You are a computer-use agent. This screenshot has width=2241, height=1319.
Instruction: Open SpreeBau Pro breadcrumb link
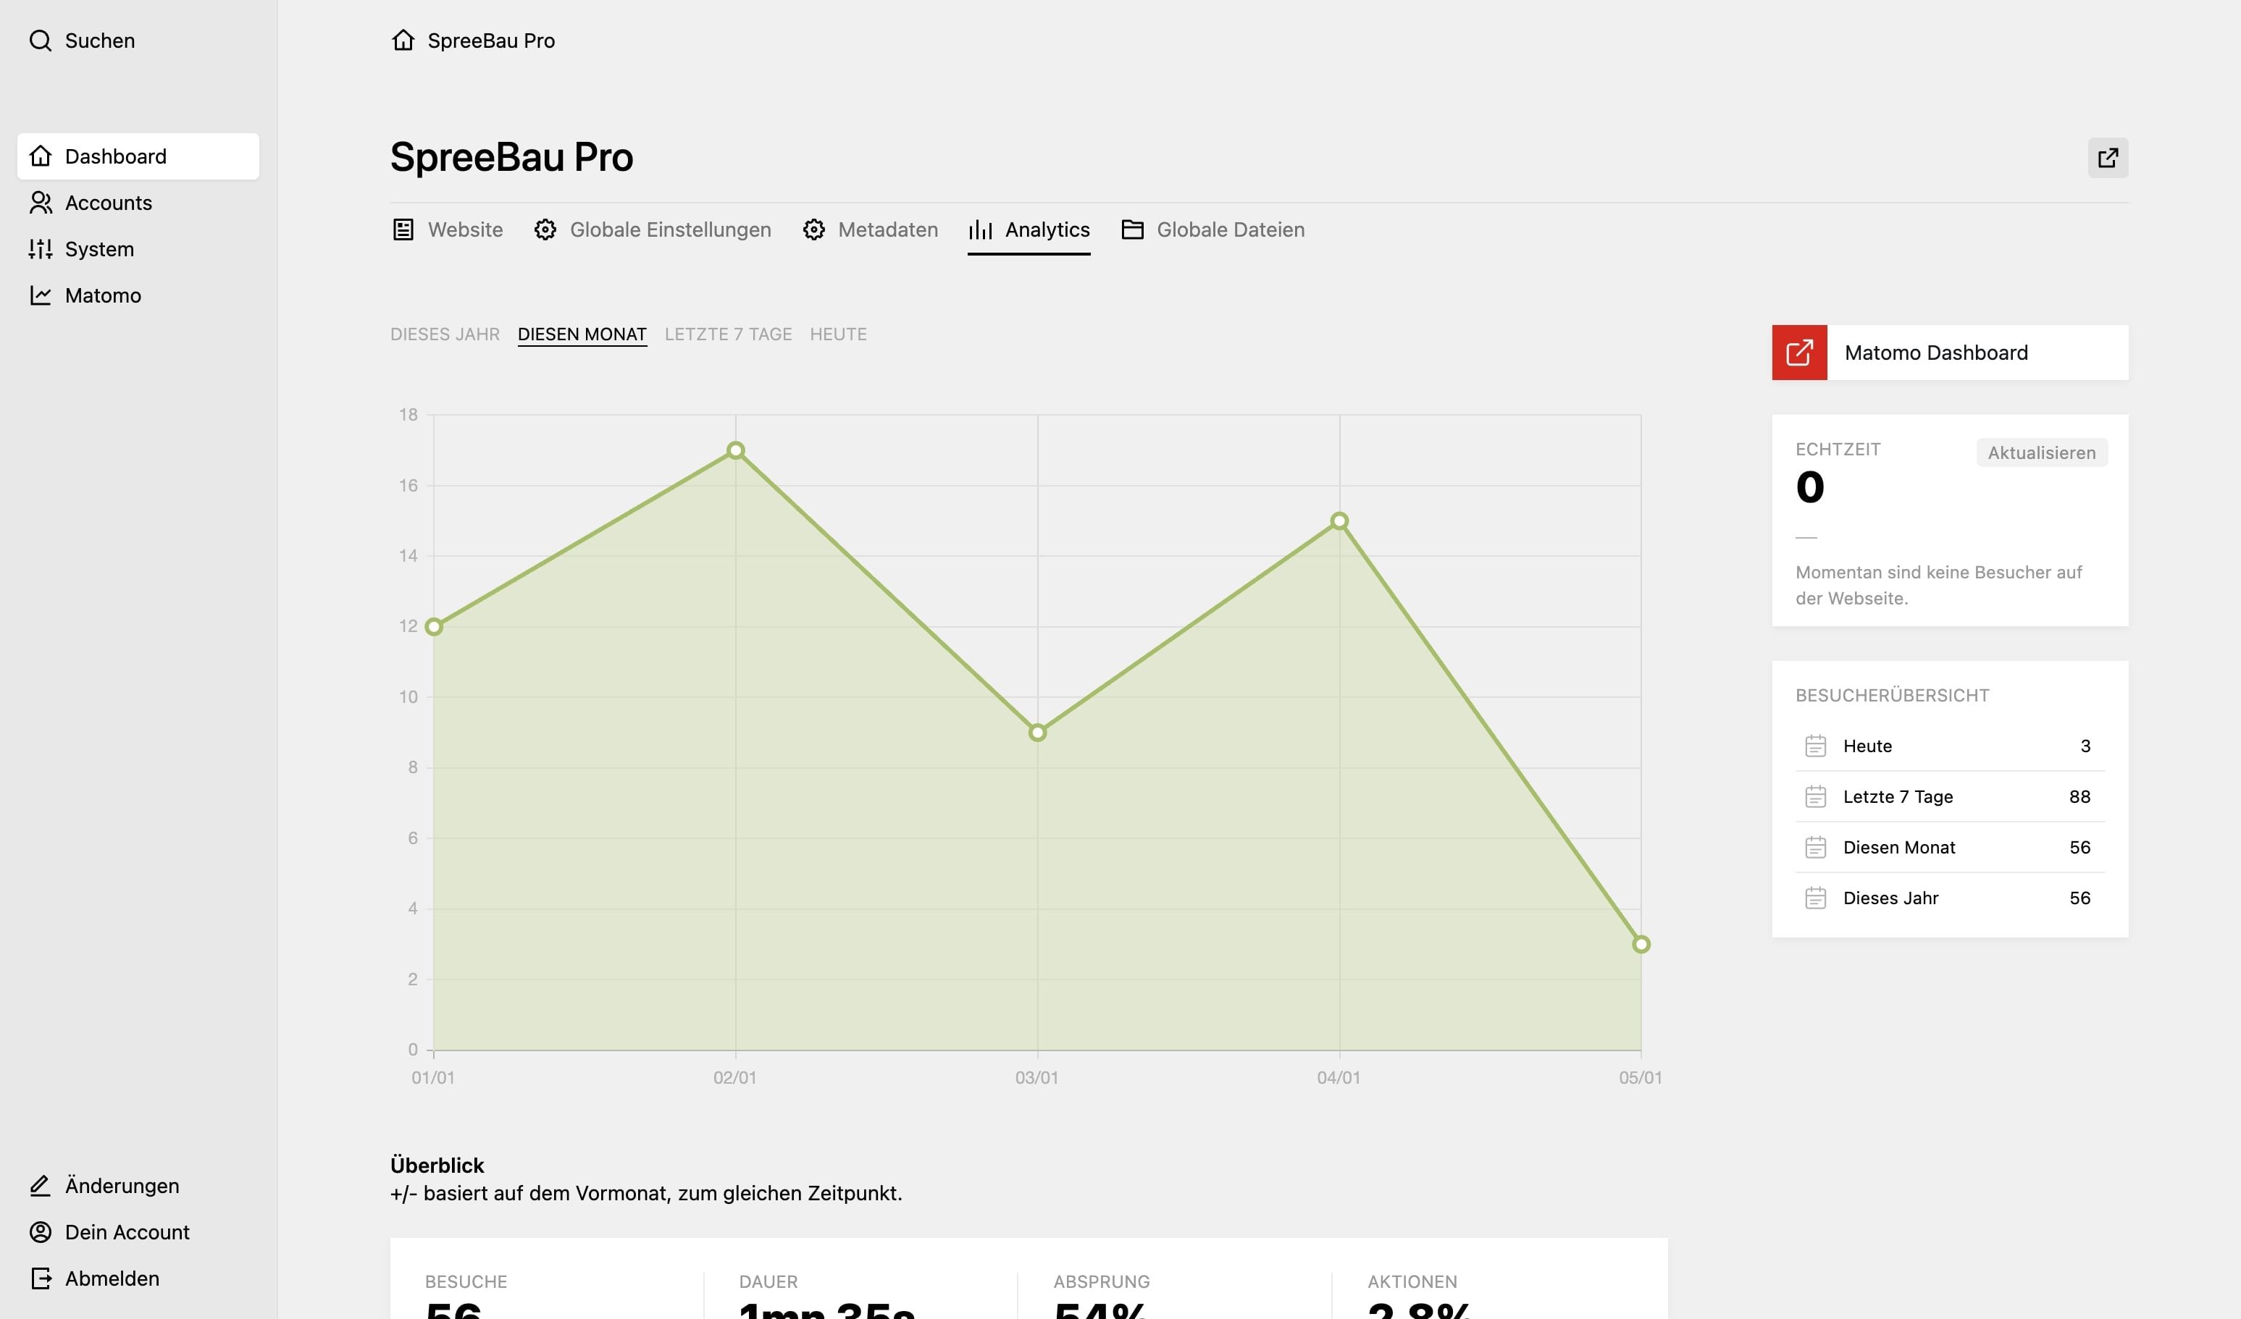(491, 41)
